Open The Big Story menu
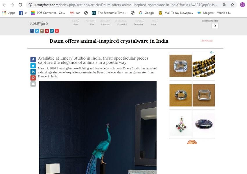This screenshot has height=174, width=247. click(x=74, y=22)
